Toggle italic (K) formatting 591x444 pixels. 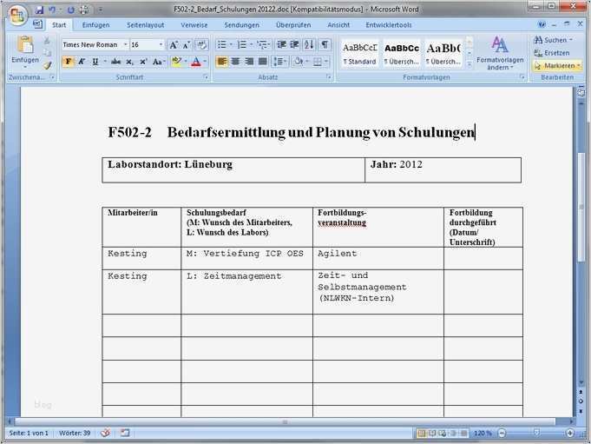(82, 62)
